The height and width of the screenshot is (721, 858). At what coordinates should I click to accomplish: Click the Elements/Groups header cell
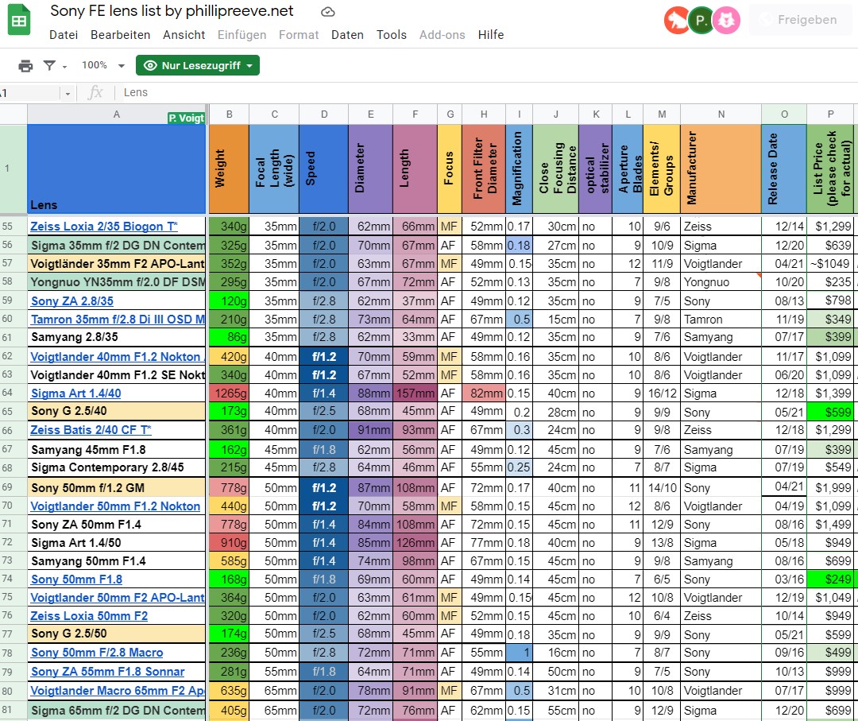662,169
